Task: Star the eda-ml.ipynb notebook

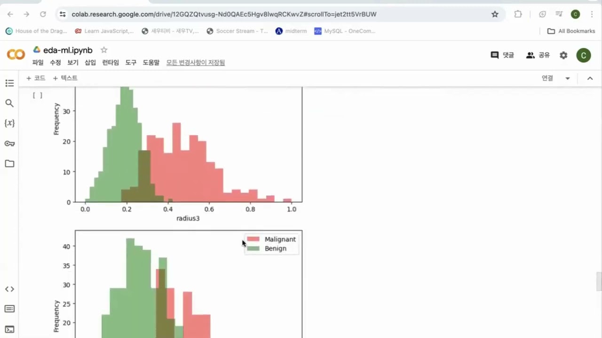Action: pyautogui.click(x=104, y=50)
